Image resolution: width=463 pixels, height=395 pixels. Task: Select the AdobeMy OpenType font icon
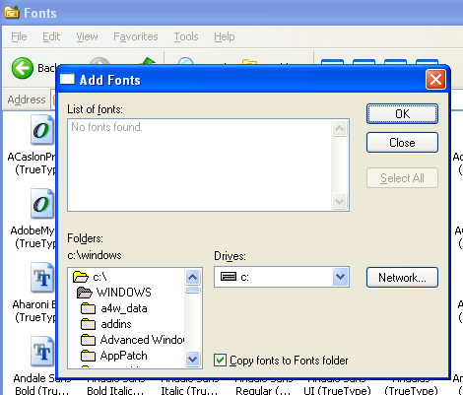click(42, 204)
